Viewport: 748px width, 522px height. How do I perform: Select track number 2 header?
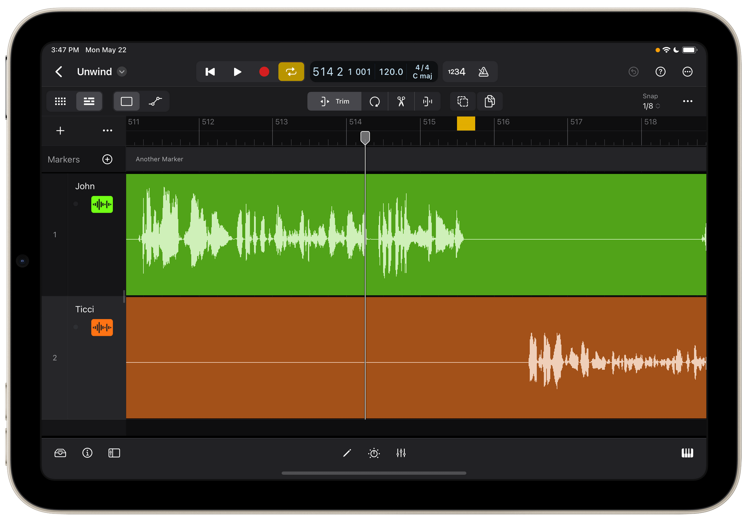[x=55, y=358]
